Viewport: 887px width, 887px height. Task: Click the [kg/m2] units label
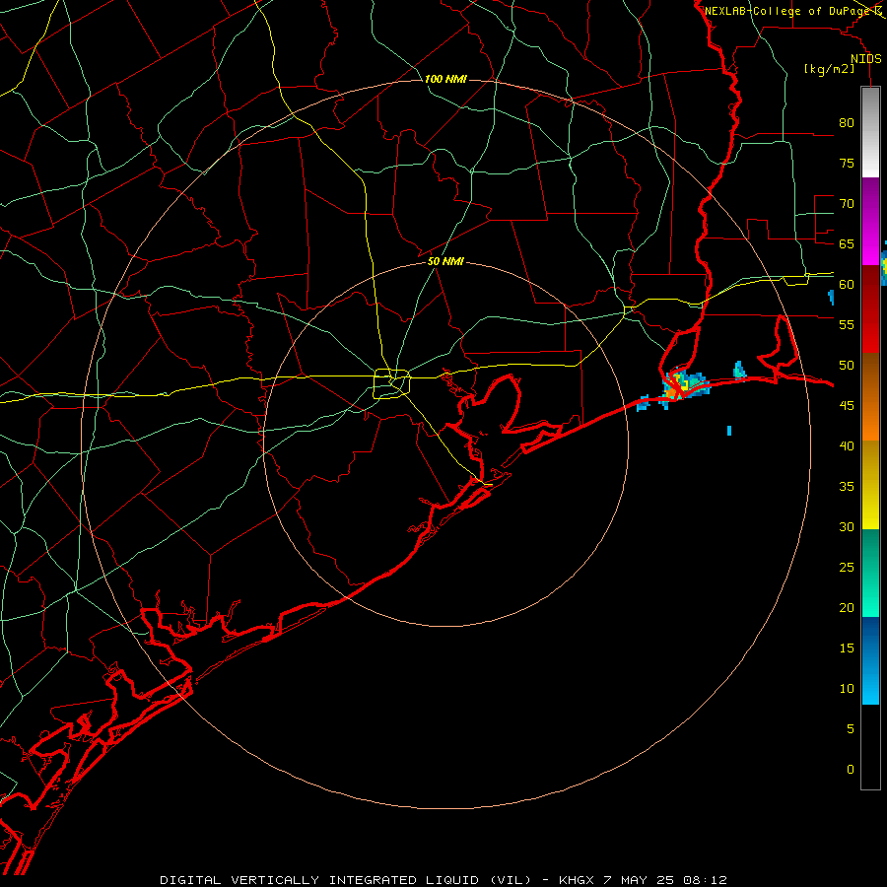[x=829, y=69]
